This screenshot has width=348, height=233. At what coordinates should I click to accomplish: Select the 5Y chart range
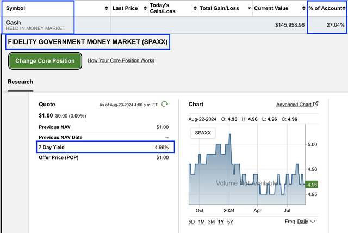click(230, 222)
